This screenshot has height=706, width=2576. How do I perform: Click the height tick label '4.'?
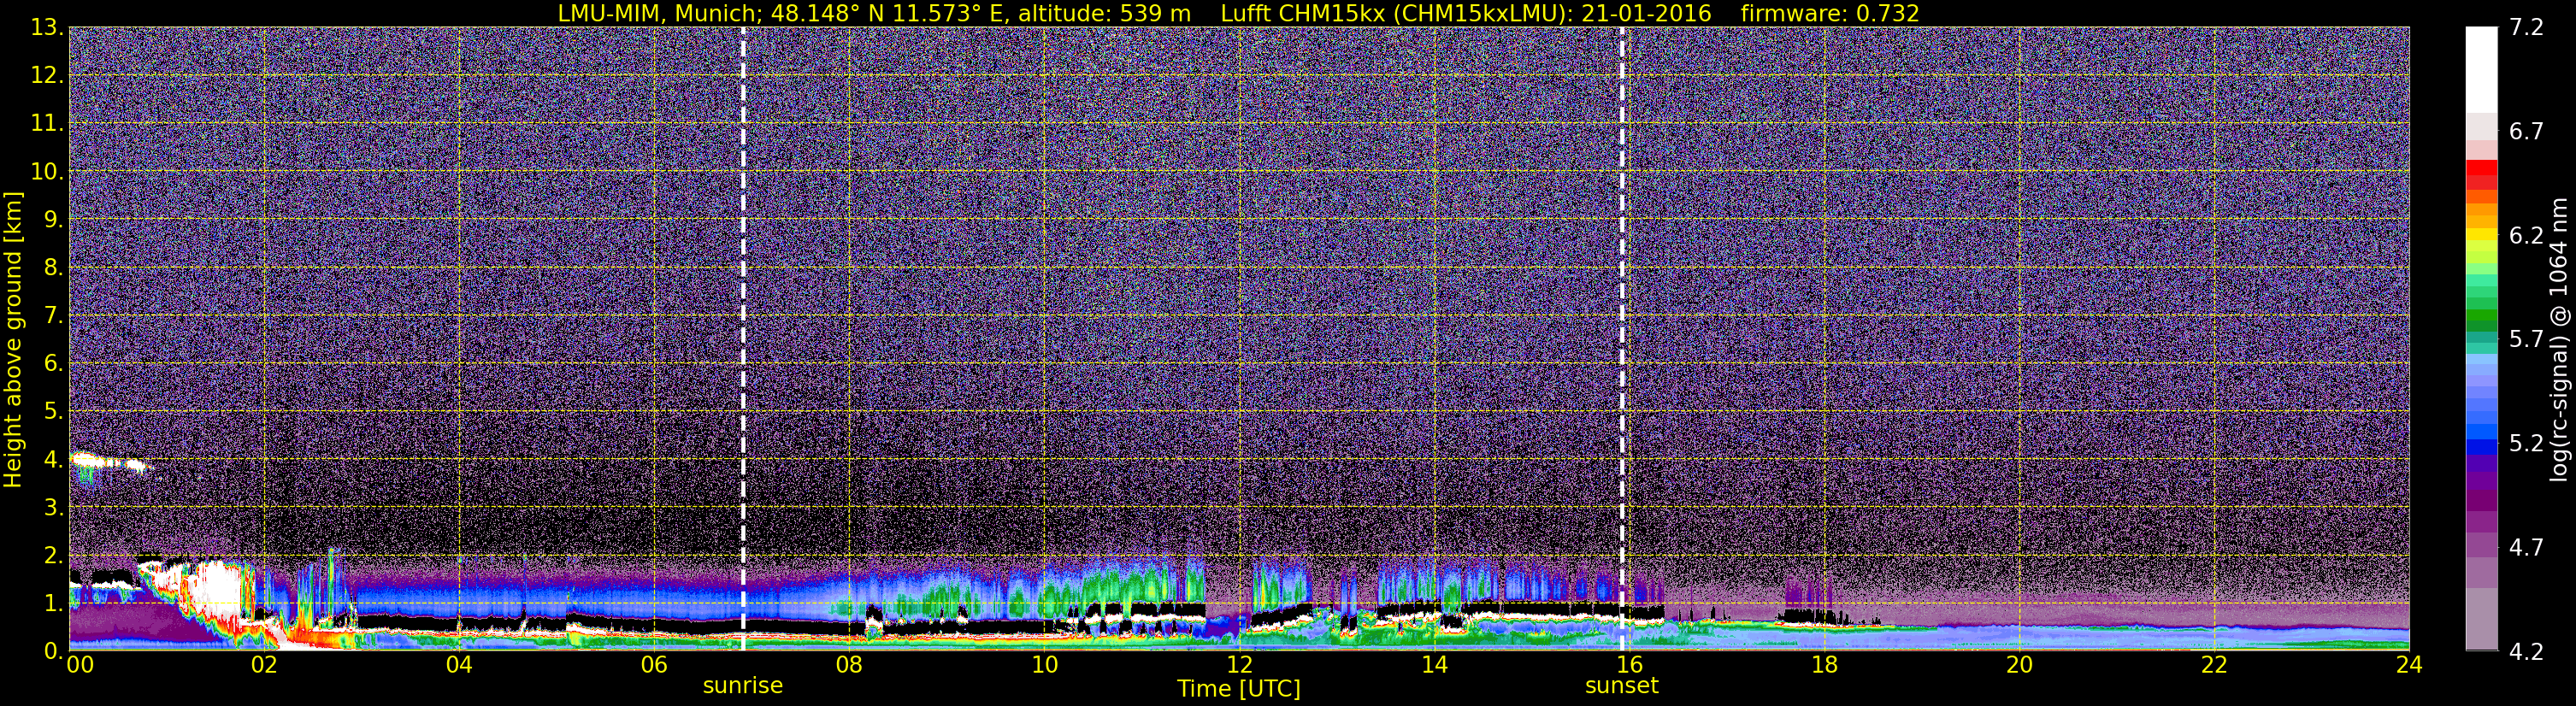click(53, 459)
